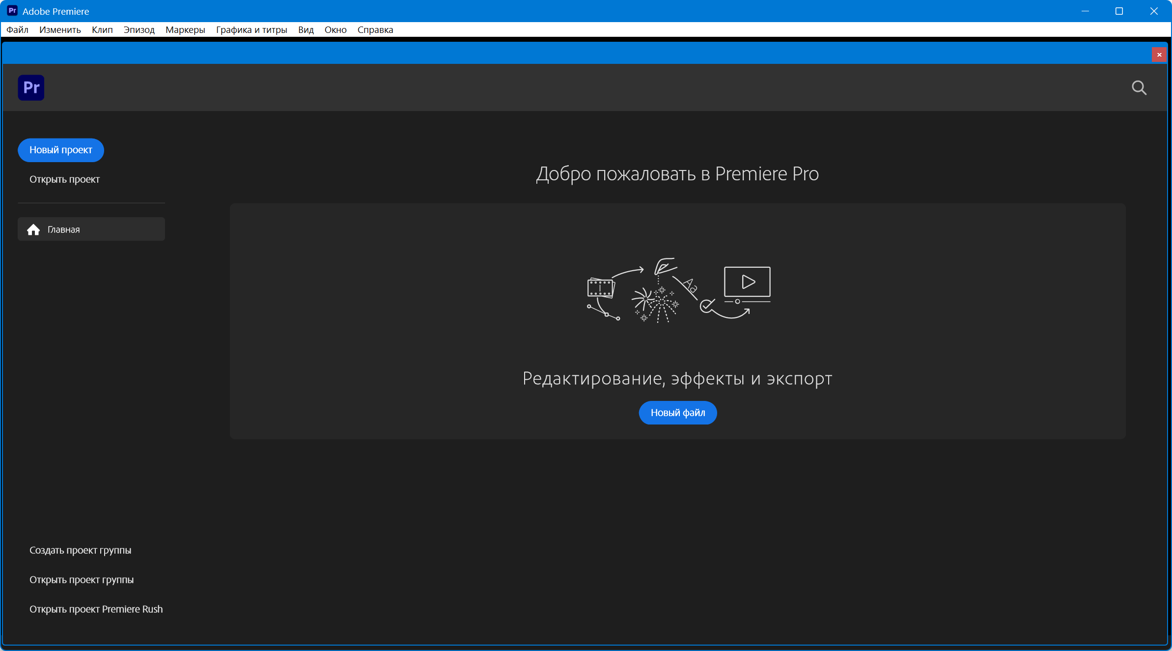Close the welcome panel with red X
Image resolution: width=1172 pixels, height=651 pixels.
[x=1159, y=55]
